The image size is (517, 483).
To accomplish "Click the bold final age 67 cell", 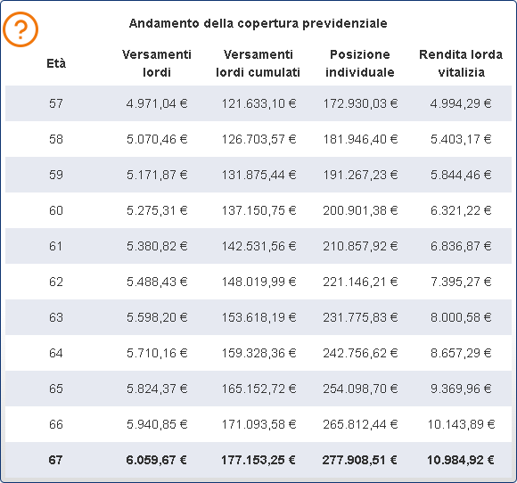I will click(x=56, y=460).
